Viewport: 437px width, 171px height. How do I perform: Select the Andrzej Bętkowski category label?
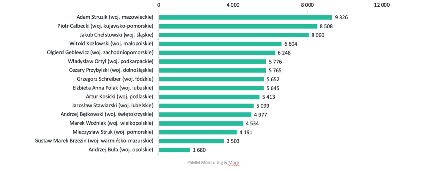[x=107, y=114]
